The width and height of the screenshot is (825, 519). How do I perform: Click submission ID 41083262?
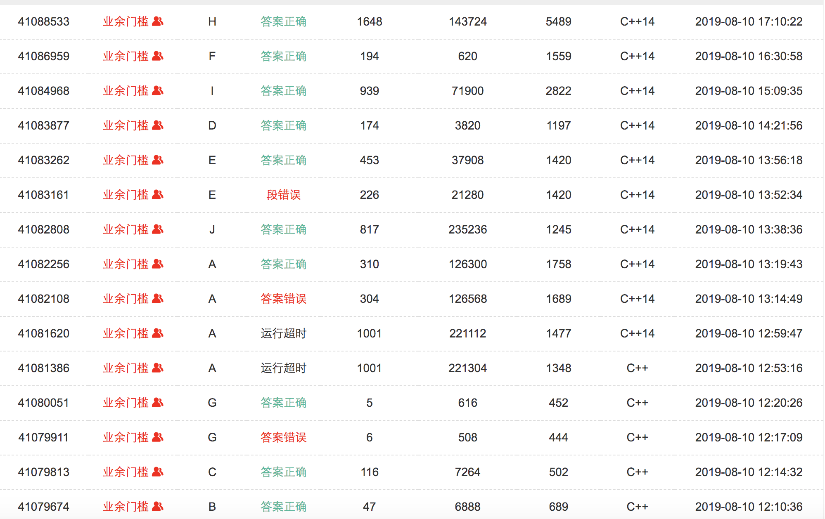click(x=43, y=160)
